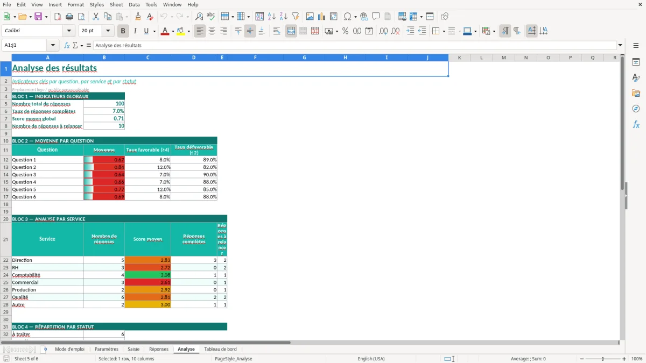Viewport: 646px width, 363px height.
Task: Cut selection with scissors icon
Action: click(x=96, y=17)
